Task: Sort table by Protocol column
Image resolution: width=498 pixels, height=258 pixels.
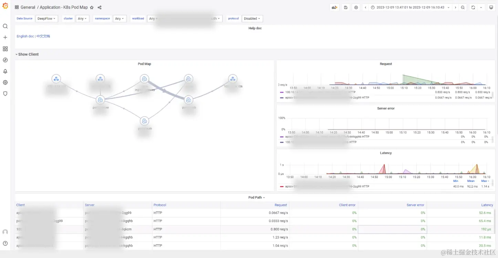Action: click(160, 205)
